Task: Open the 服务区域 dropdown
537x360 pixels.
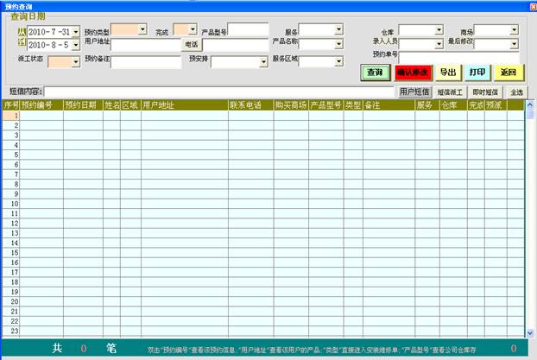Action: pos(338,61)
